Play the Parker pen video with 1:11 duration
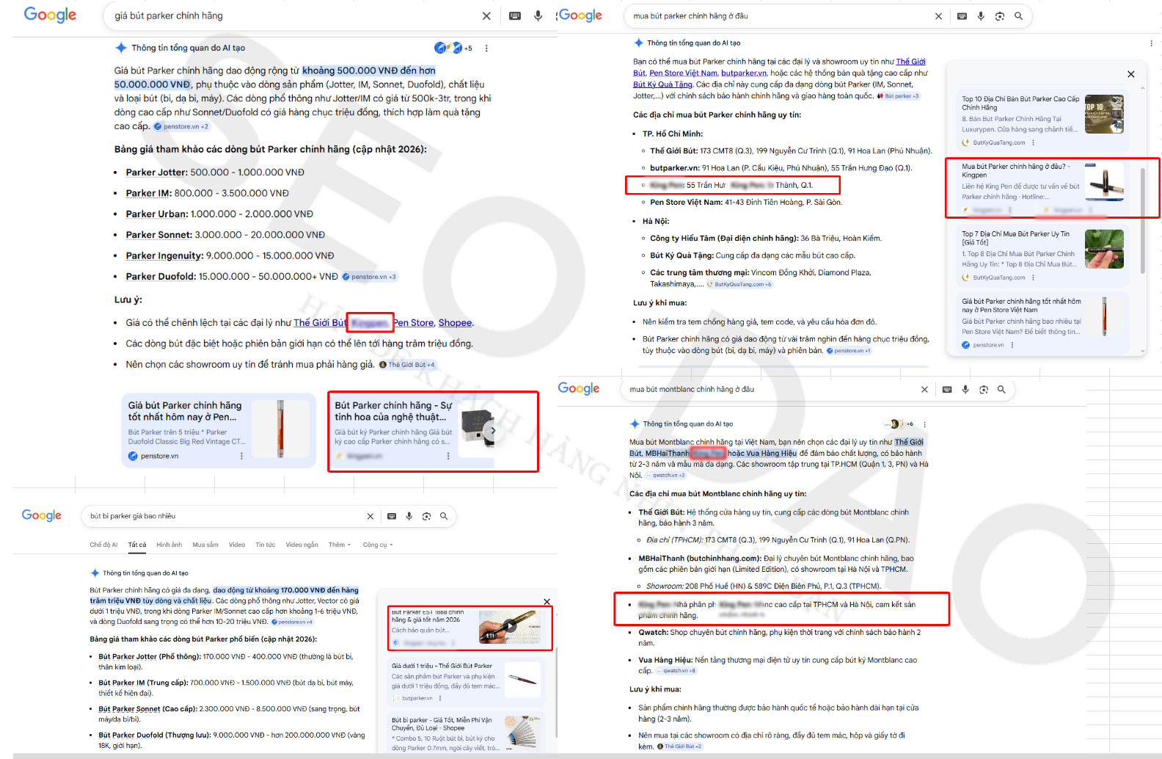Screen dimensions: 1162x759 click(x=509, y=626)
